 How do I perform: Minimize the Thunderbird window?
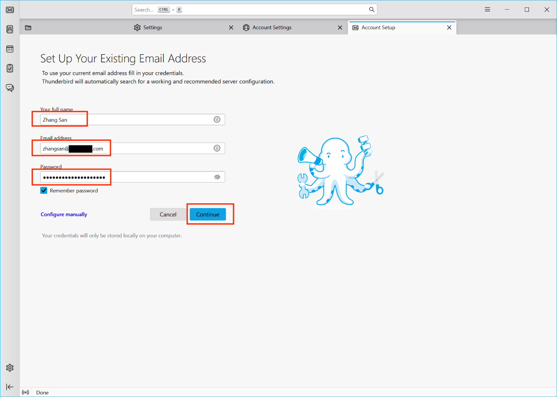pyautogui.click(x=507, y=10)
